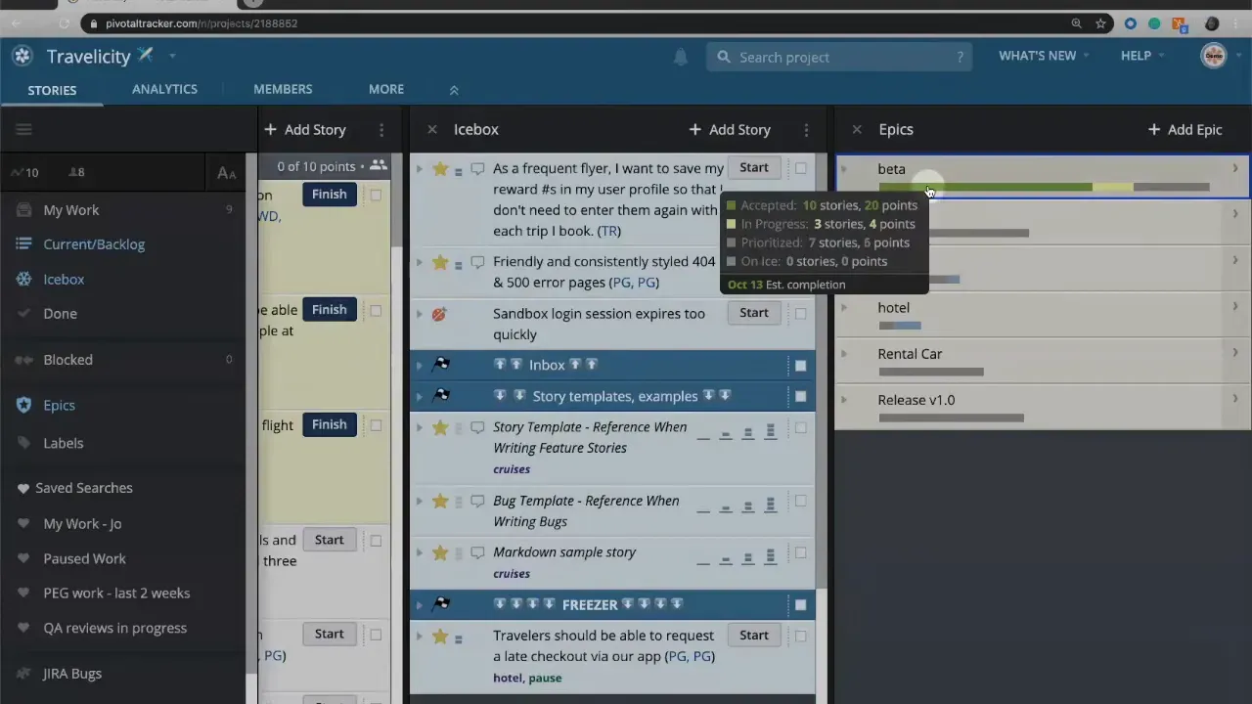Expand the Rental Car epic
This screenshot has height=704, width=1252.
click(x=844, y=354)
